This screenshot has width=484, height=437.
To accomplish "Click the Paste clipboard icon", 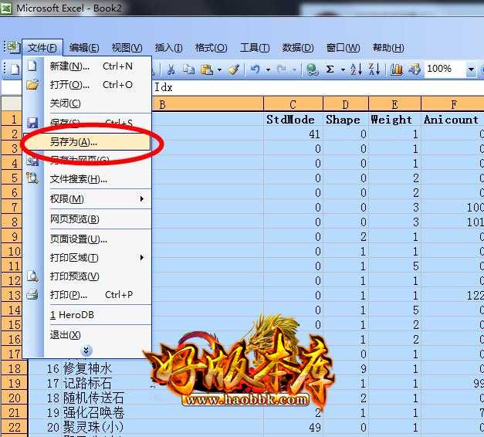I will 207,69.
